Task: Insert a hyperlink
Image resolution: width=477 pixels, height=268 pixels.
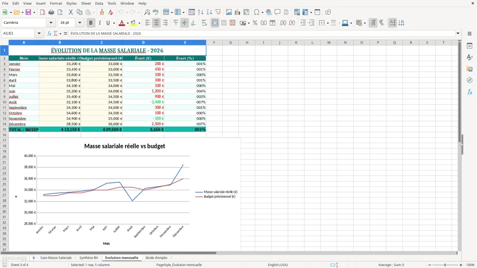Action: [269, 12]
